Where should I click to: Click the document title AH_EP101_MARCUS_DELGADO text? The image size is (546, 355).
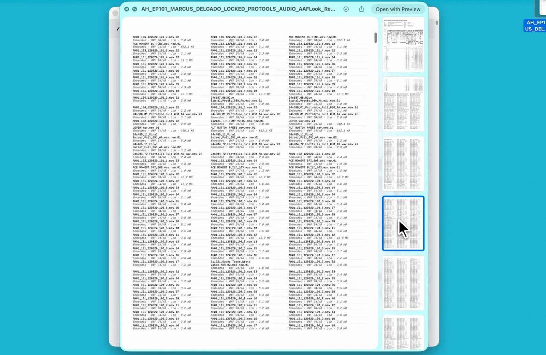(x=238, y=9)
